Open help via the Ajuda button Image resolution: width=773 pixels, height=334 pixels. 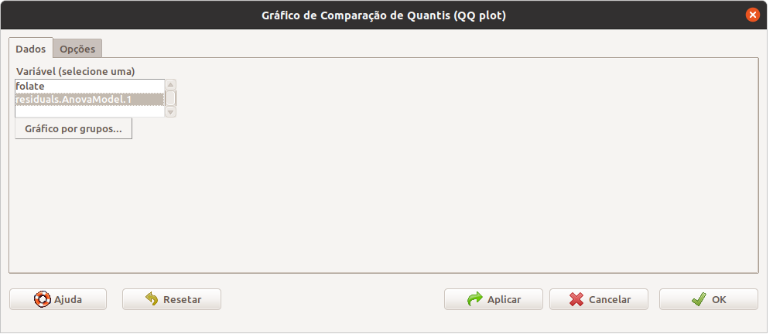(58, 299)
